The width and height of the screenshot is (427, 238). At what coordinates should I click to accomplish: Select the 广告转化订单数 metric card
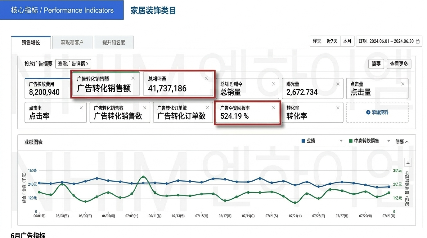pyautogui.click(x=183, y=112)
